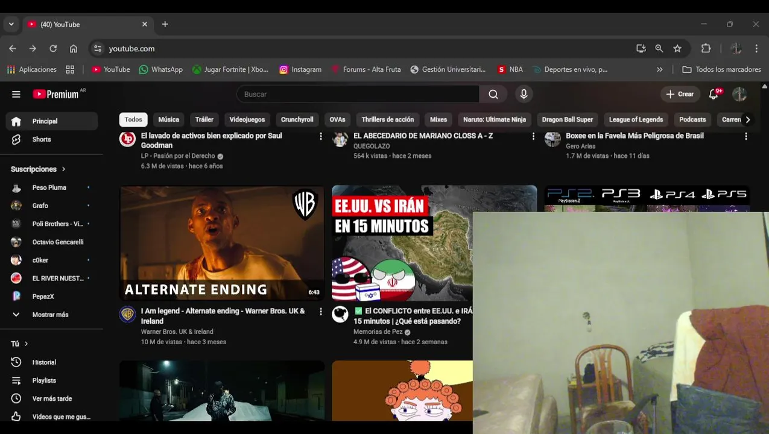Open Jugar Fortnite Xbox bookmark

tap(230, 69)
